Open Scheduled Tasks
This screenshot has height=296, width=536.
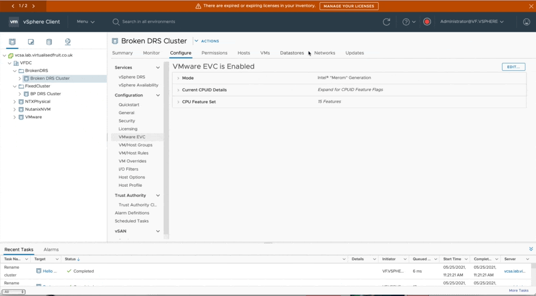[132, 221]
